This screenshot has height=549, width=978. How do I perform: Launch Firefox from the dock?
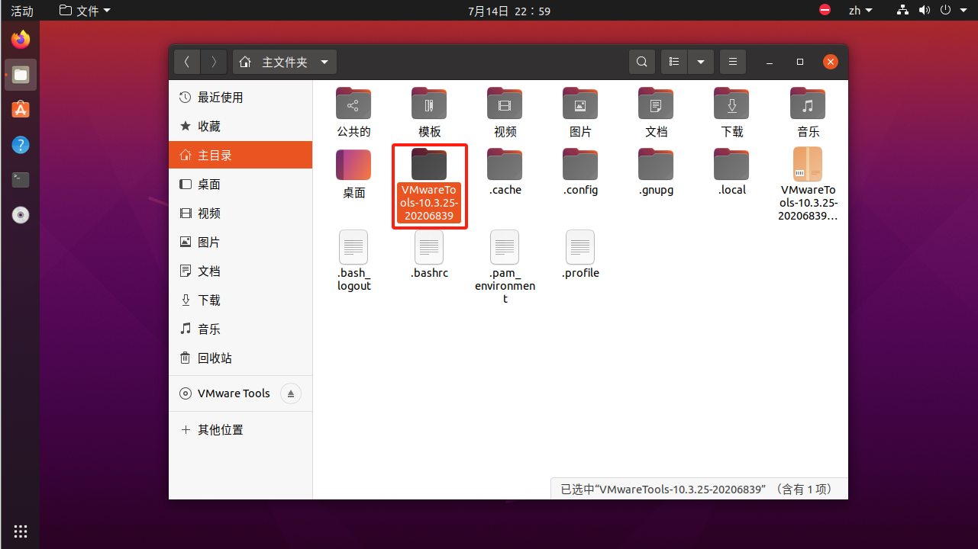click(21, 39)
